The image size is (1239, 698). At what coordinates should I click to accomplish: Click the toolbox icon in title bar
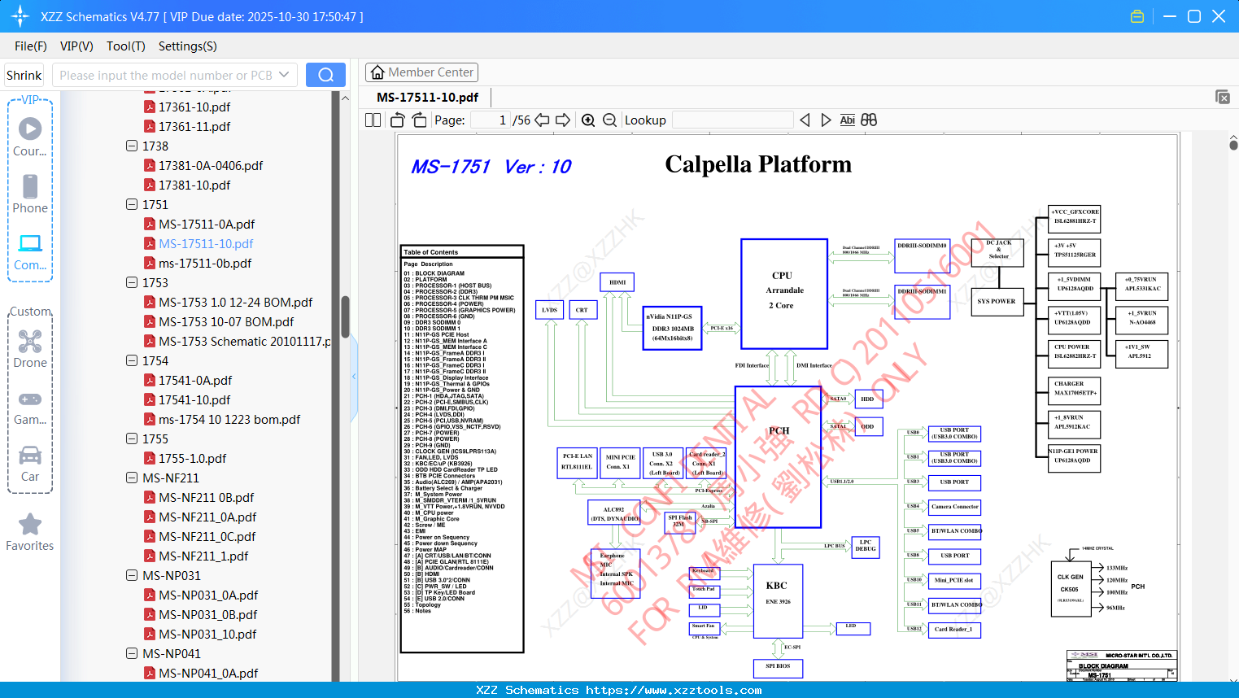(x=1137, y=16)
